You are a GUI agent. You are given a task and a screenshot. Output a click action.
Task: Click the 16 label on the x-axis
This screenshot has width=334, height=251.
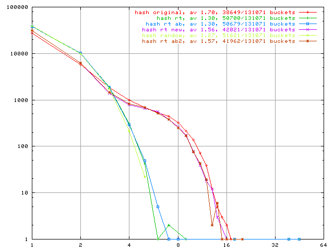coord(226,245)
